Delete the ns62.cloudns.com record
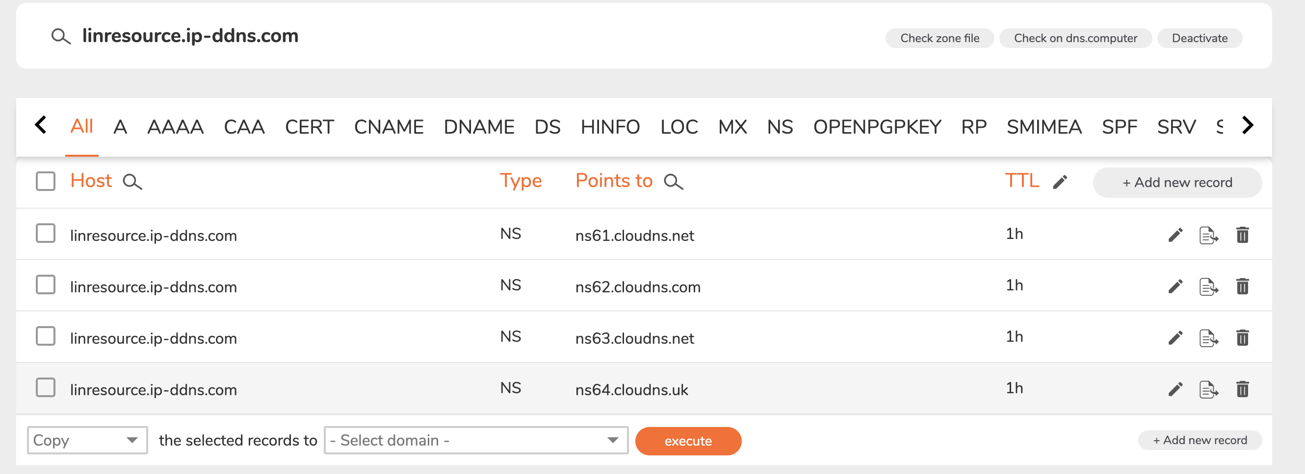The image size is (1305, 474). (x=1242, y=287)
